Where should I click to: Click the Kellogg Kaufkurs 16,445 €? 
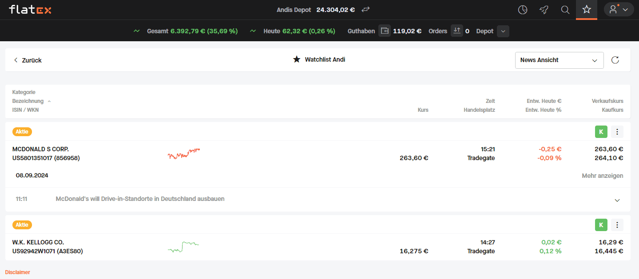pyautogui.click(x=609, y=251)
